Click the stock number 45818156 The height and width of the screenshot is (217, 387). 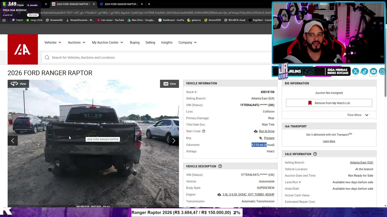[x=267, y=92]
